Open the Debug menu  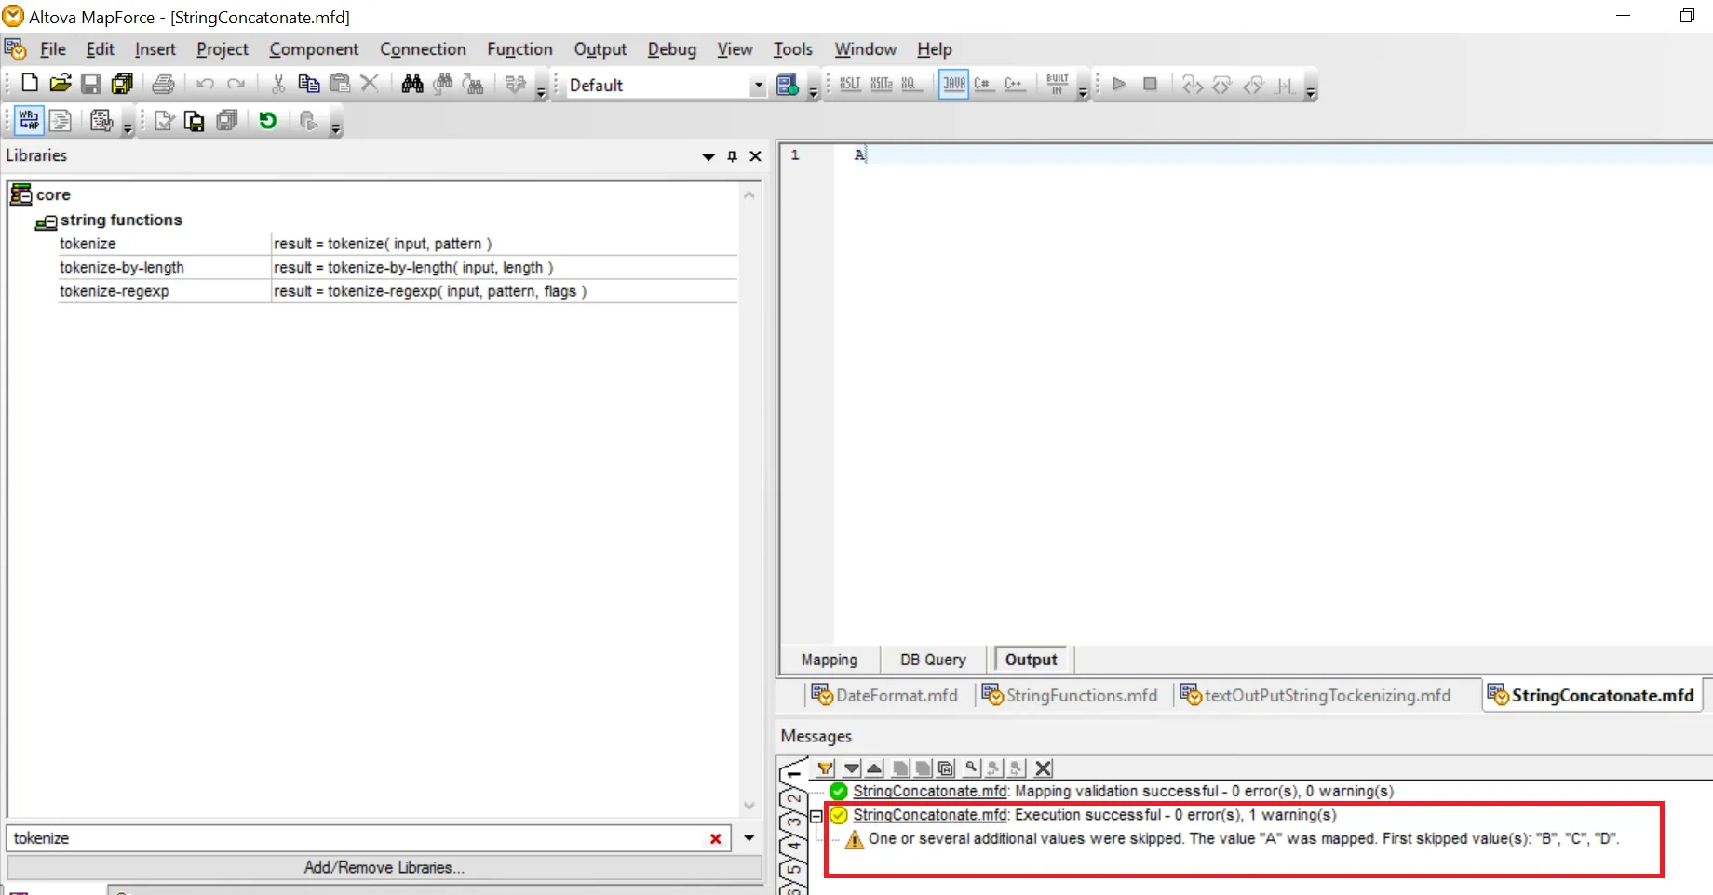click(x=671, y=49)
